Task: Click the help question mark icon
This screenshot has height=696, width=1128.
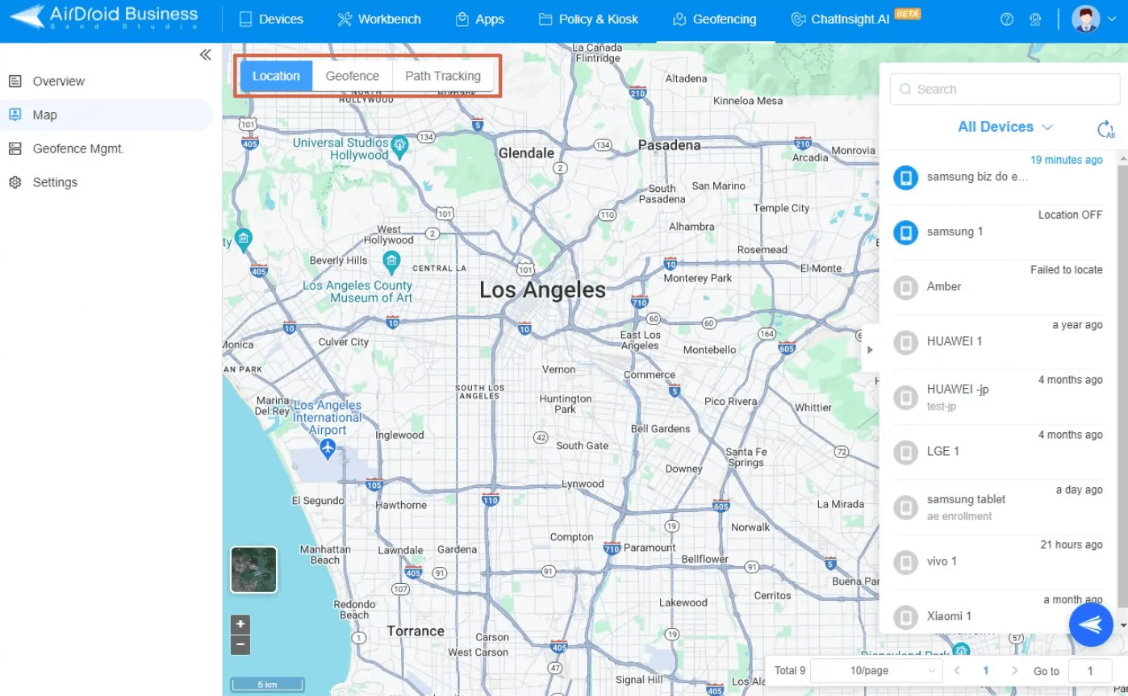Action: 1007,19
